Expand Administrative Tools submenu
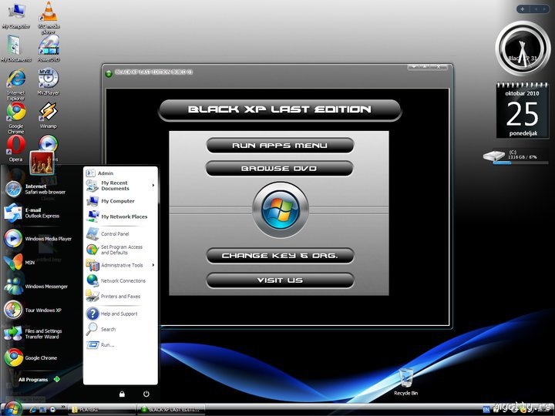 pos(120,265)
